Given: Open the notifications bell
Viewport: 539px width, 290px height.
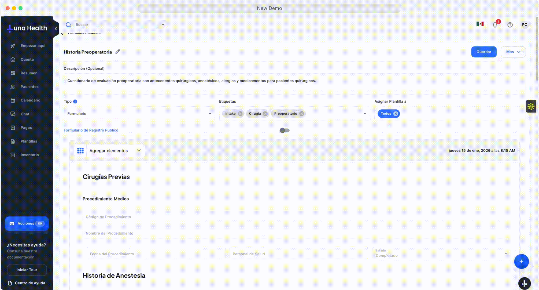Looking at the screenshot, I should point(495,25).
